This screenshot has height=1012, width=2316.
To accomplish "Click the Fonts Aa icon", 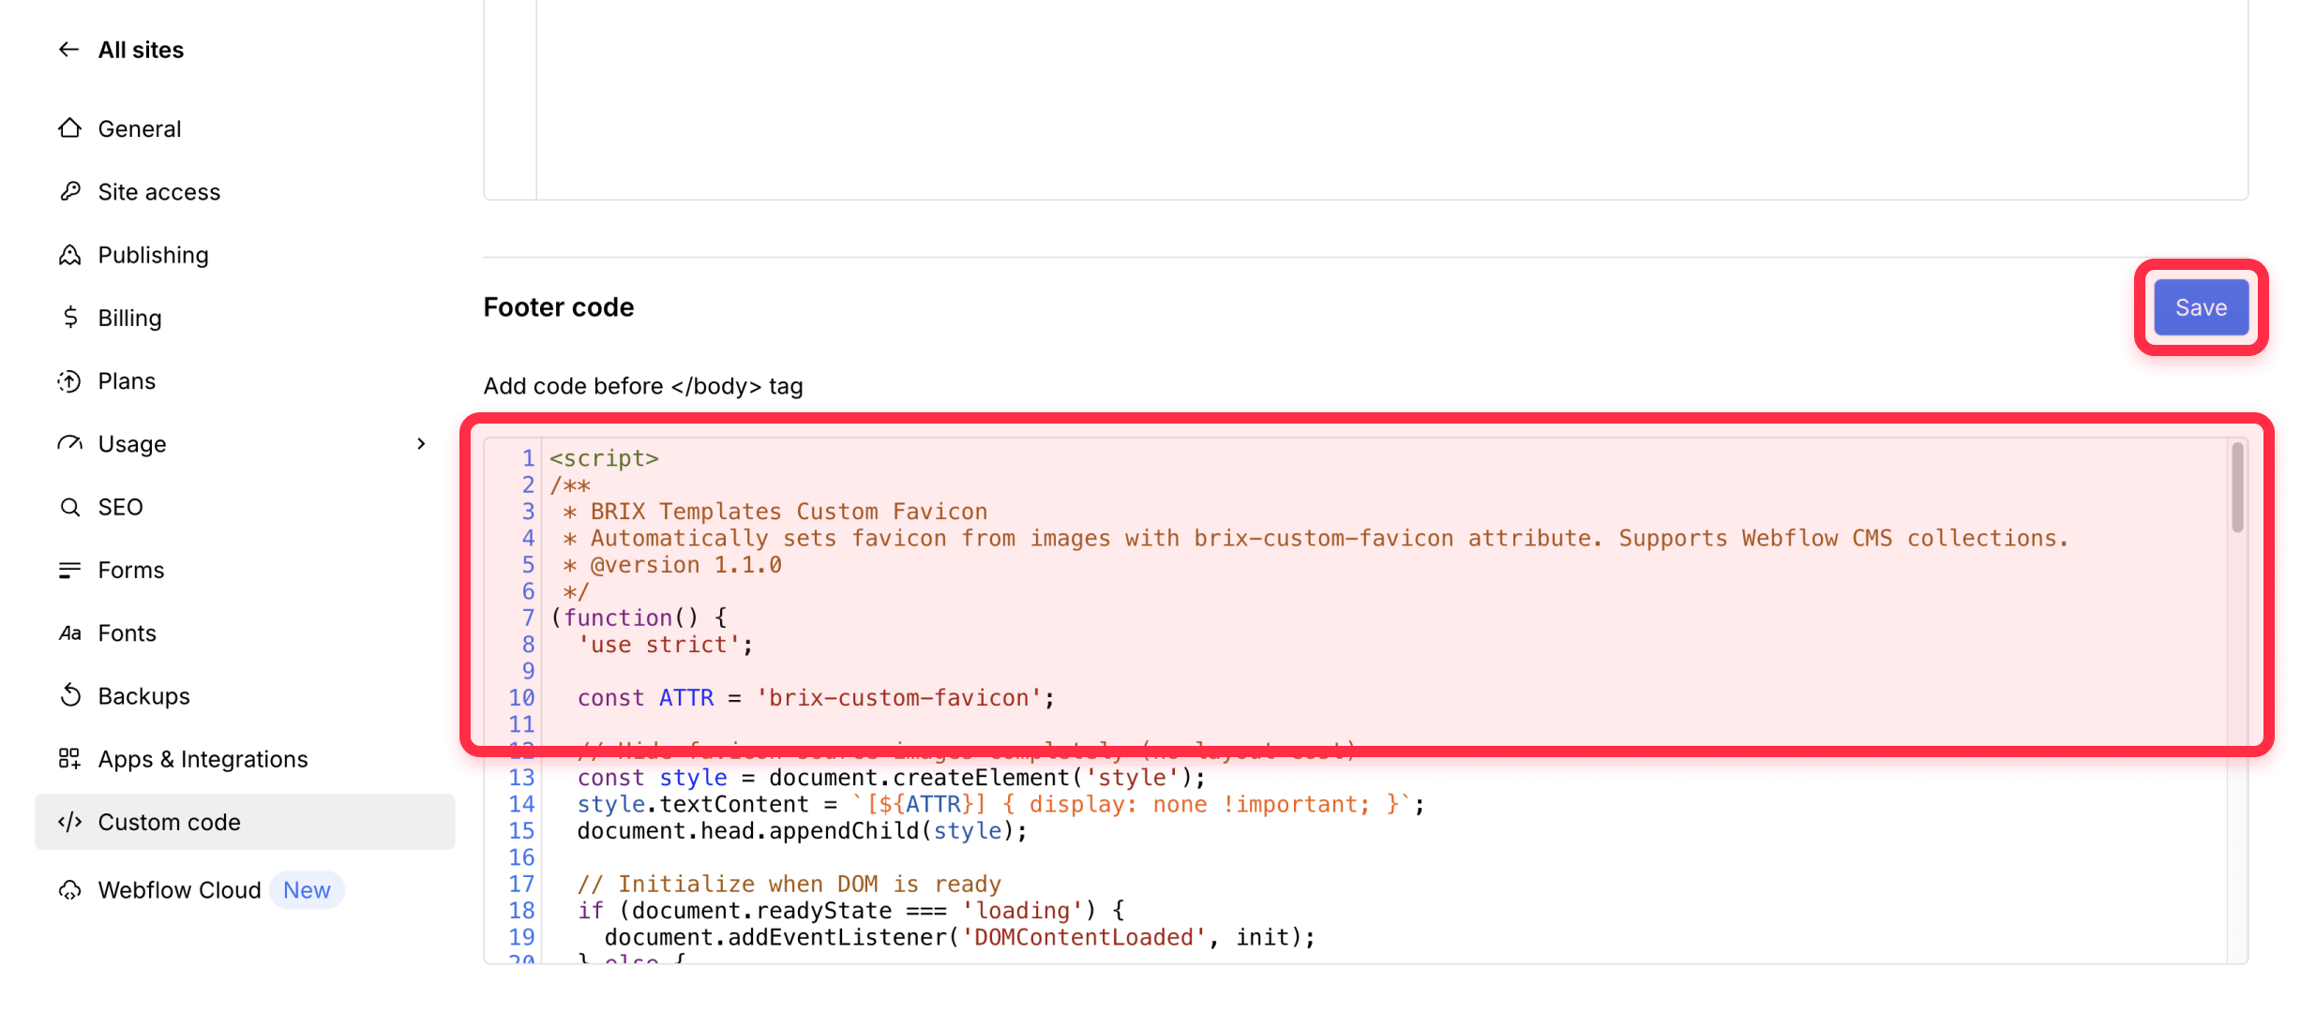I will click(70, 632).
